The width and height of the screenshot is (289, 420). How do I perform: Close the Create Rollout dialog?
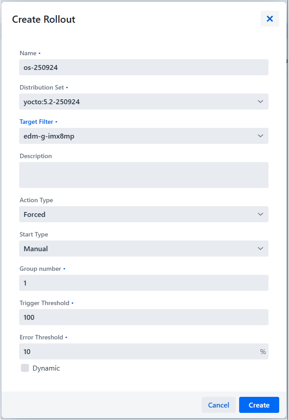pyautogui.click(x=269, y=19)
